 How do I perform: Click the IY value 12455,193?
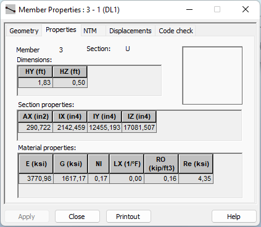pyautogui.click(x=104, y=127)
